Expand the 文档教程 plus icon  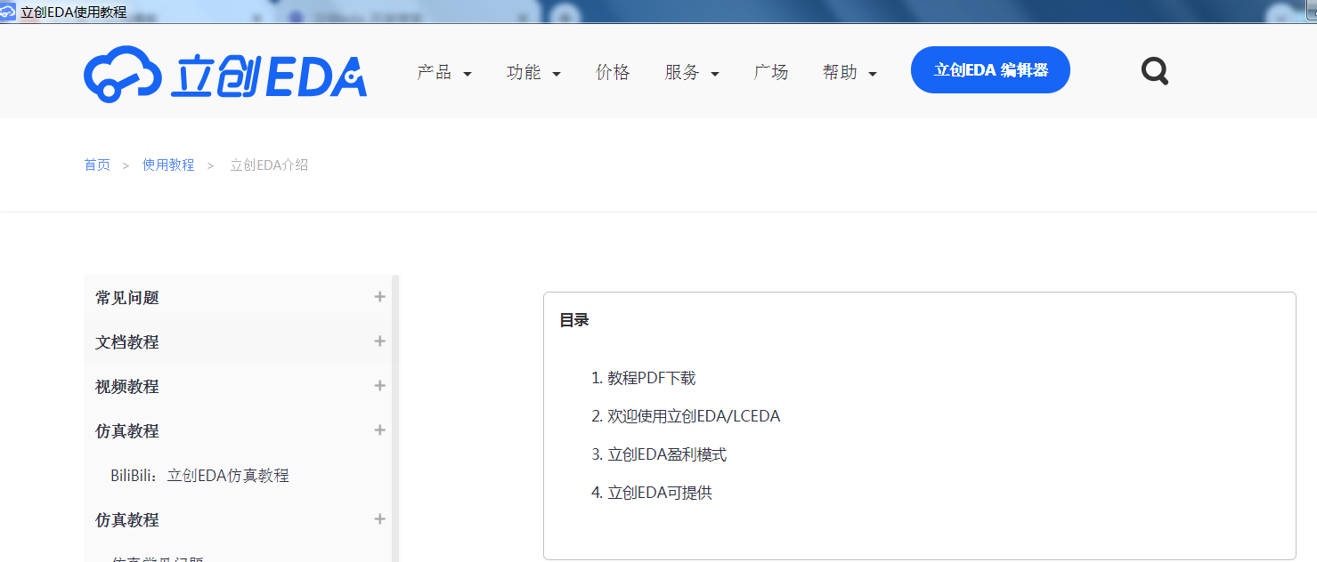[x=380, y=341]
